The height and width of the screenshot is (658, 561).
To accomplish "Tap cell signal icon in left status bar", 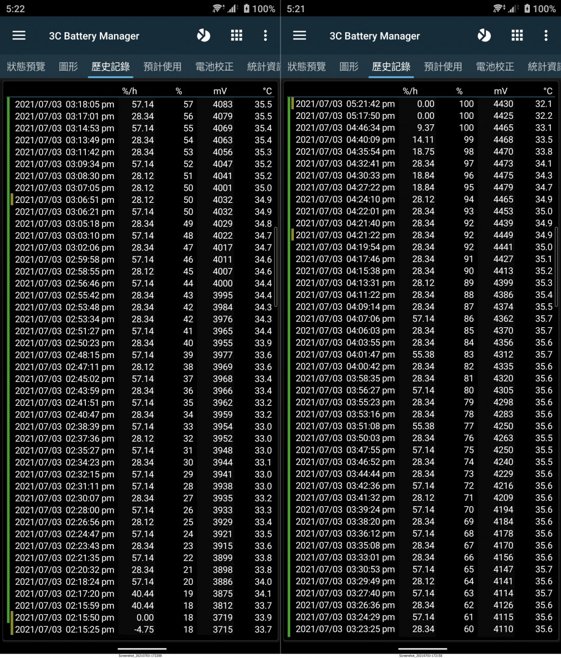I will [x=232, y=9].
